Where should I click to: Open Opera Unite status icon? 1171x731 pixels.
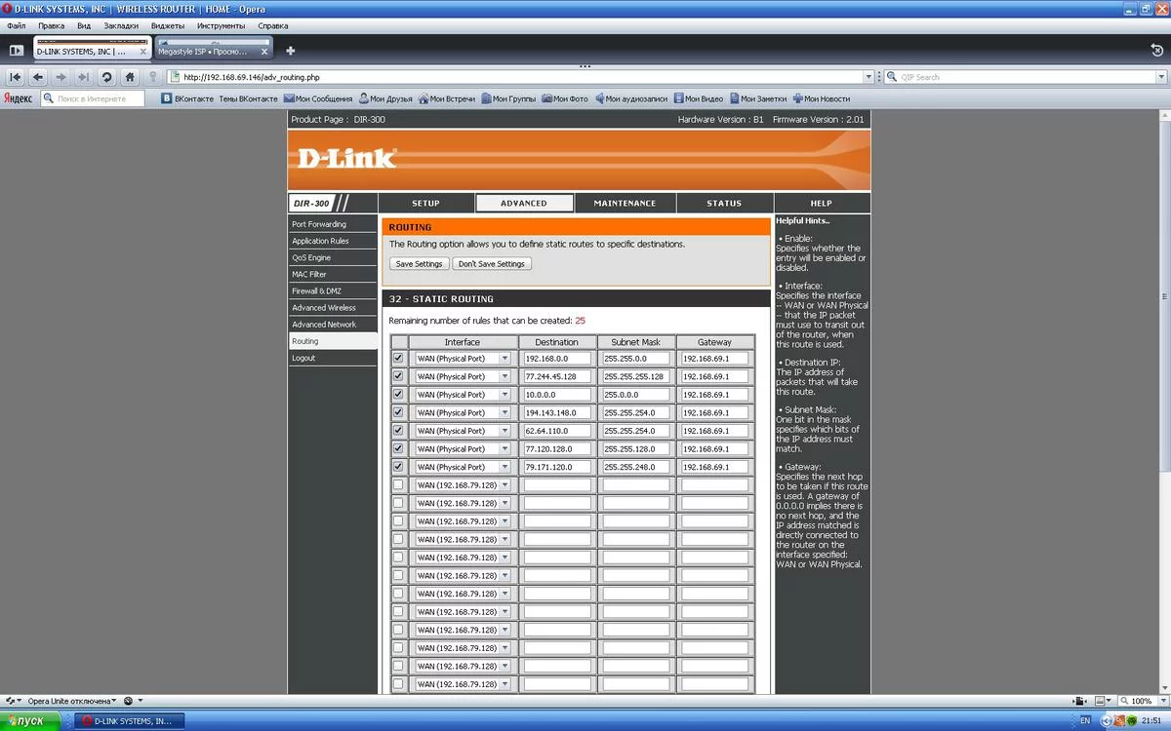coord(12,701)
